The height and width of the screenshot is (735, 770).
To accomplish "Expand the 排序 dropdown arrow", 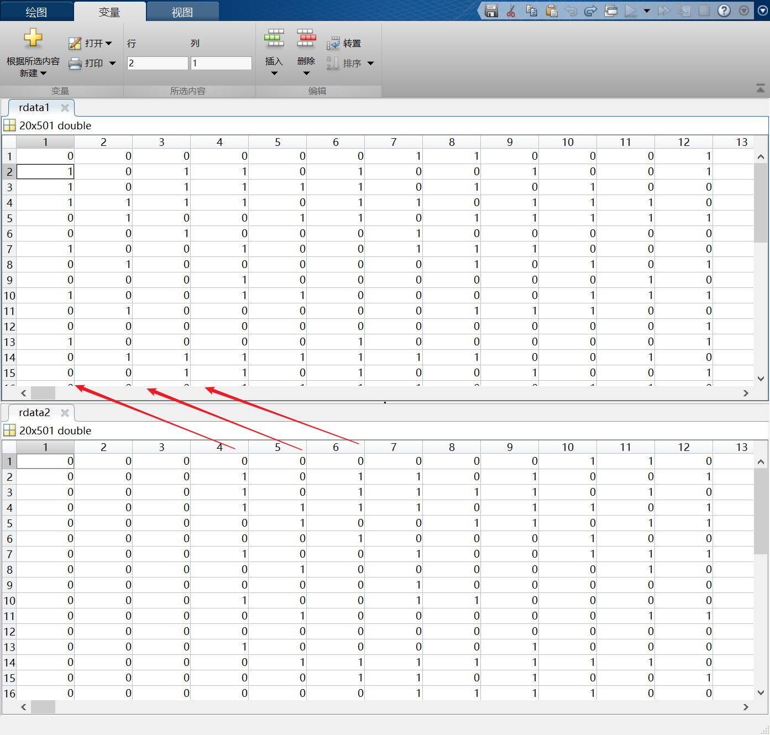I will (x=370, y=64).
